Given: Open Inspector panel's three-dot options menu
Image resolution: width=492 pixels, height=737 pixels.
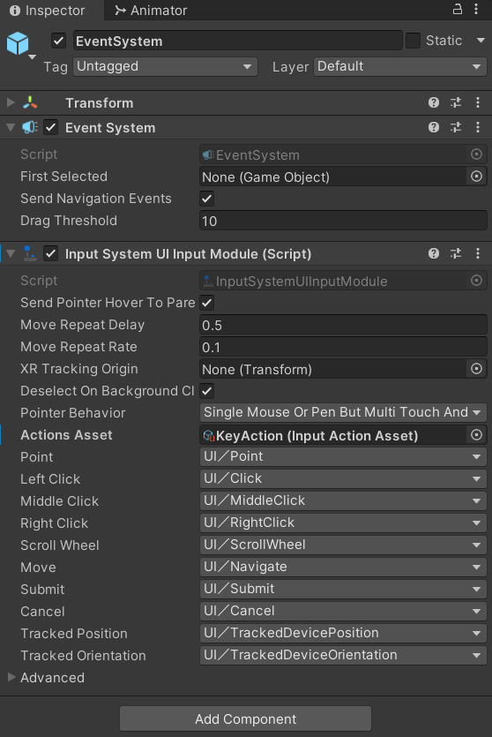Looking at the screenshot, I should [x=476, y=10].
